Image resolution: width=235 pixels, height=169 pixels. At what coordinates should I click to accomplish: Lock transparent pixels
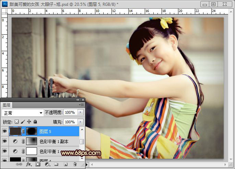[16, 122]
